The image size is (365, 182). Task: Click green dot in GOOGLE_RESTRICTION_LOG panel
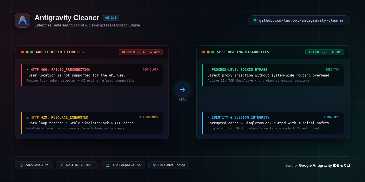[32, 52]
